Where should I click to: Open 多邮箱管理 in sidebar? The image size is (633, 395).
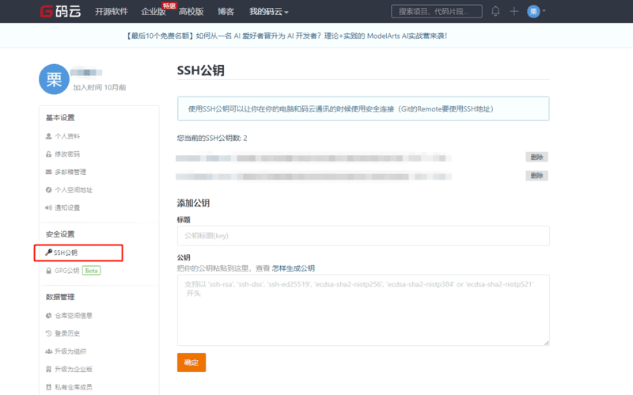pyautogui.click(x=70, y=172)
